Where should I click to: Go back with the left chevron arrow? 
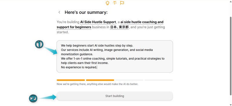[x=59, y=12]
